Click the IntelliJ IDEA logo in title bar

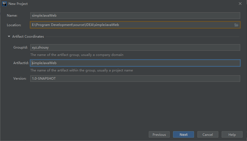coord(4,4)
